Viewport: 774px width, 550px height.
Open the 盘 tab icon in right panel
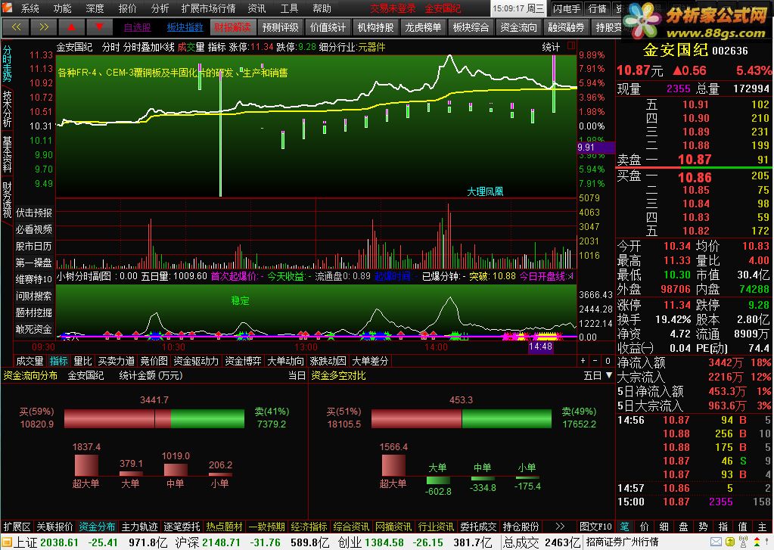point(684,527)
